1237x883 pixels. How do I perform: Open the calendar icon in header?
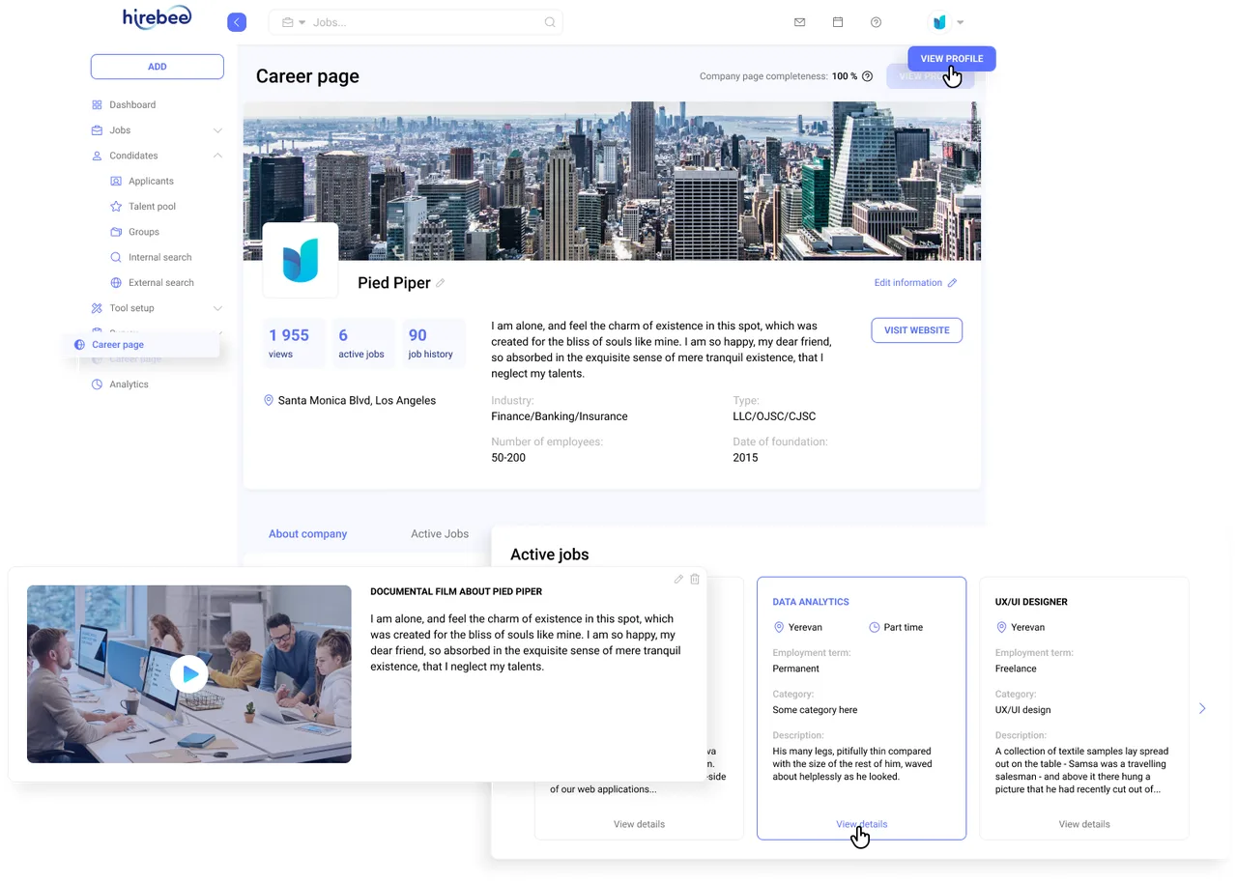point(838,22)
